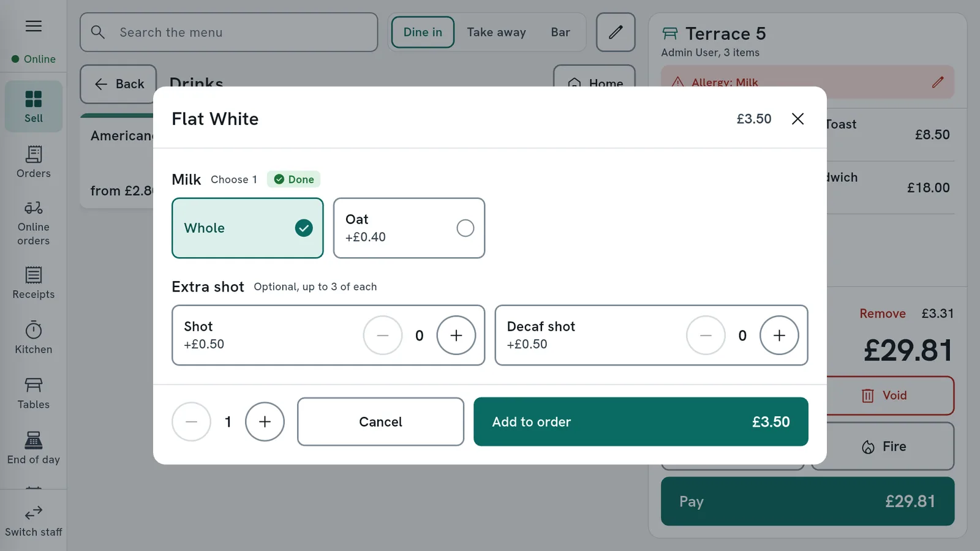Open Online orders in sidebar
The width and height of the screenshot is (980, 551).
[34, 223]
